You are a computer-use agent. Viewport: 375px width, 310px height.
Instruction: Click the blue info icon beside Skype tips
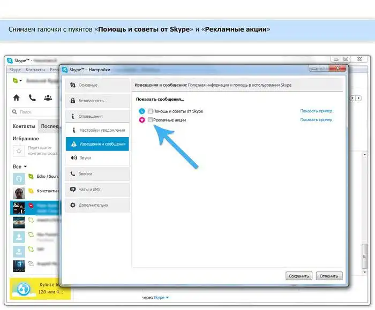click(x=142, y=111)
